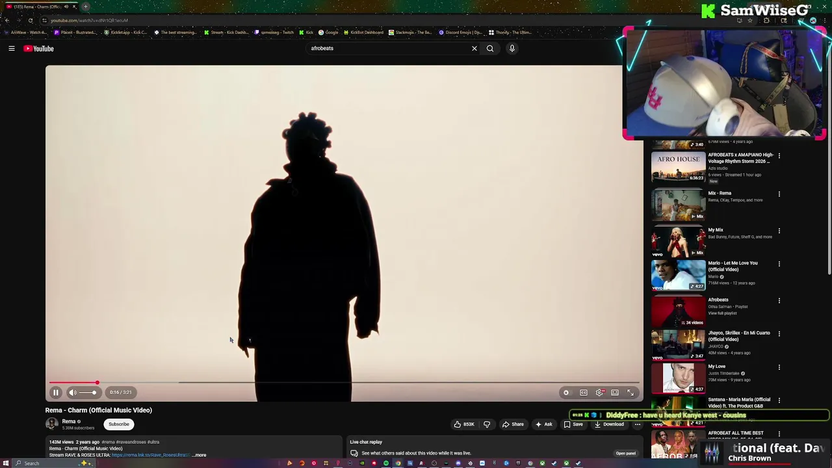Open the YouTube guide hamburger menu
832x468 pixels.
click(x=12, y=48)
